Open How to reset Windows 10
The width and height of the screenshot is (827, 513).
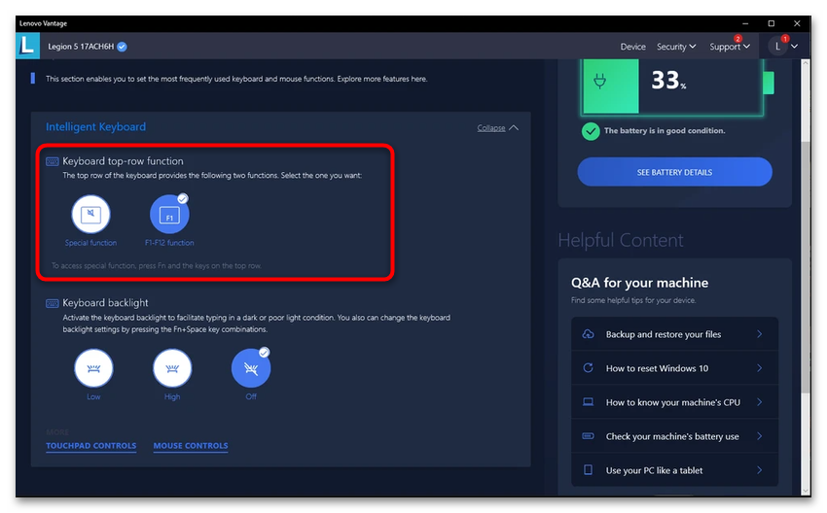pos(674,368)
